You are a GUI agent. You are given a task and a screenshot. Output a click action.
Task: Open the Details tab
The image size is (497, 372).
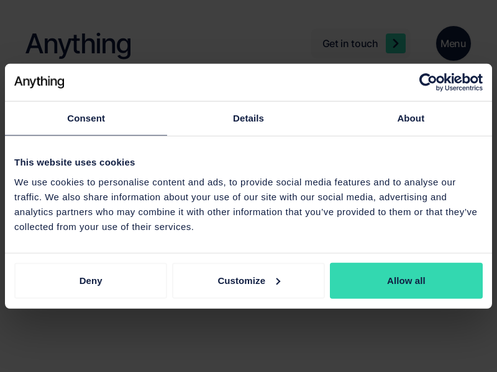point(248,118)
